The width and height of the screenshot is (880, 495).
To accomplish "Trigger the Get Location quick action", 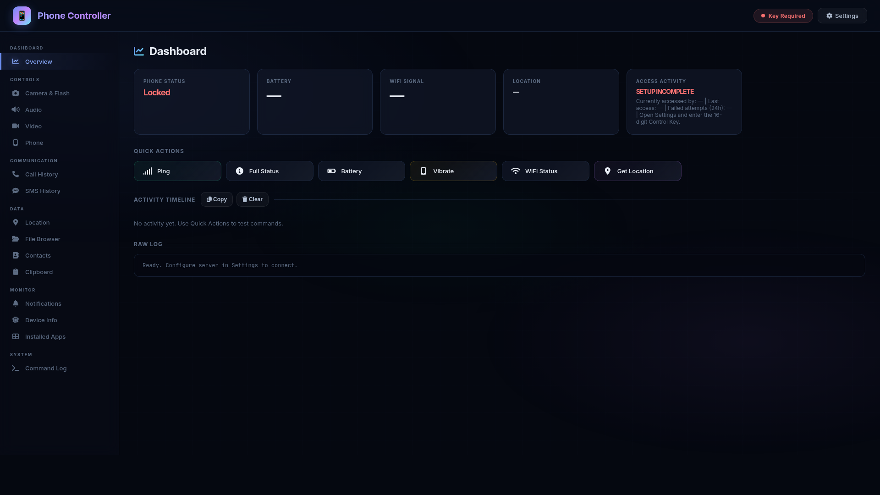I will point(638,171).
